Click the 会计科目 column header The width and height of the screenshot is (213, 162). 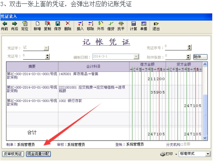point(94,66)
